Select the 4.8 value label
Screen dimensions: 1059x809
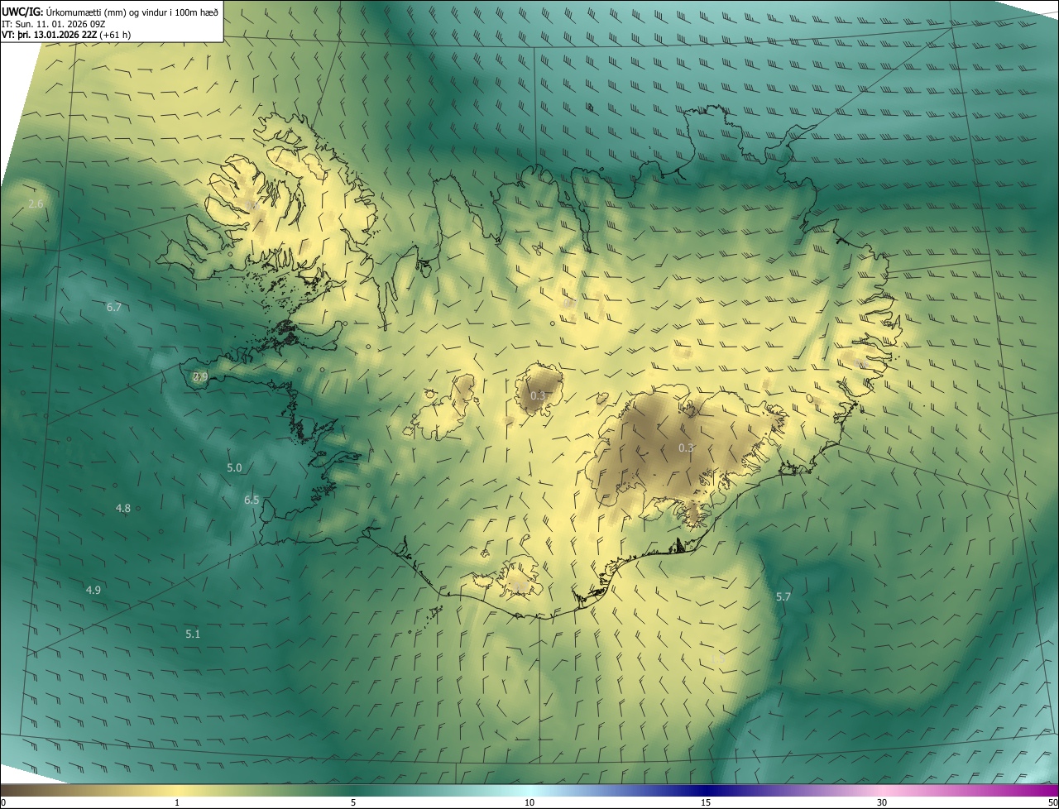tap(122, 508)
